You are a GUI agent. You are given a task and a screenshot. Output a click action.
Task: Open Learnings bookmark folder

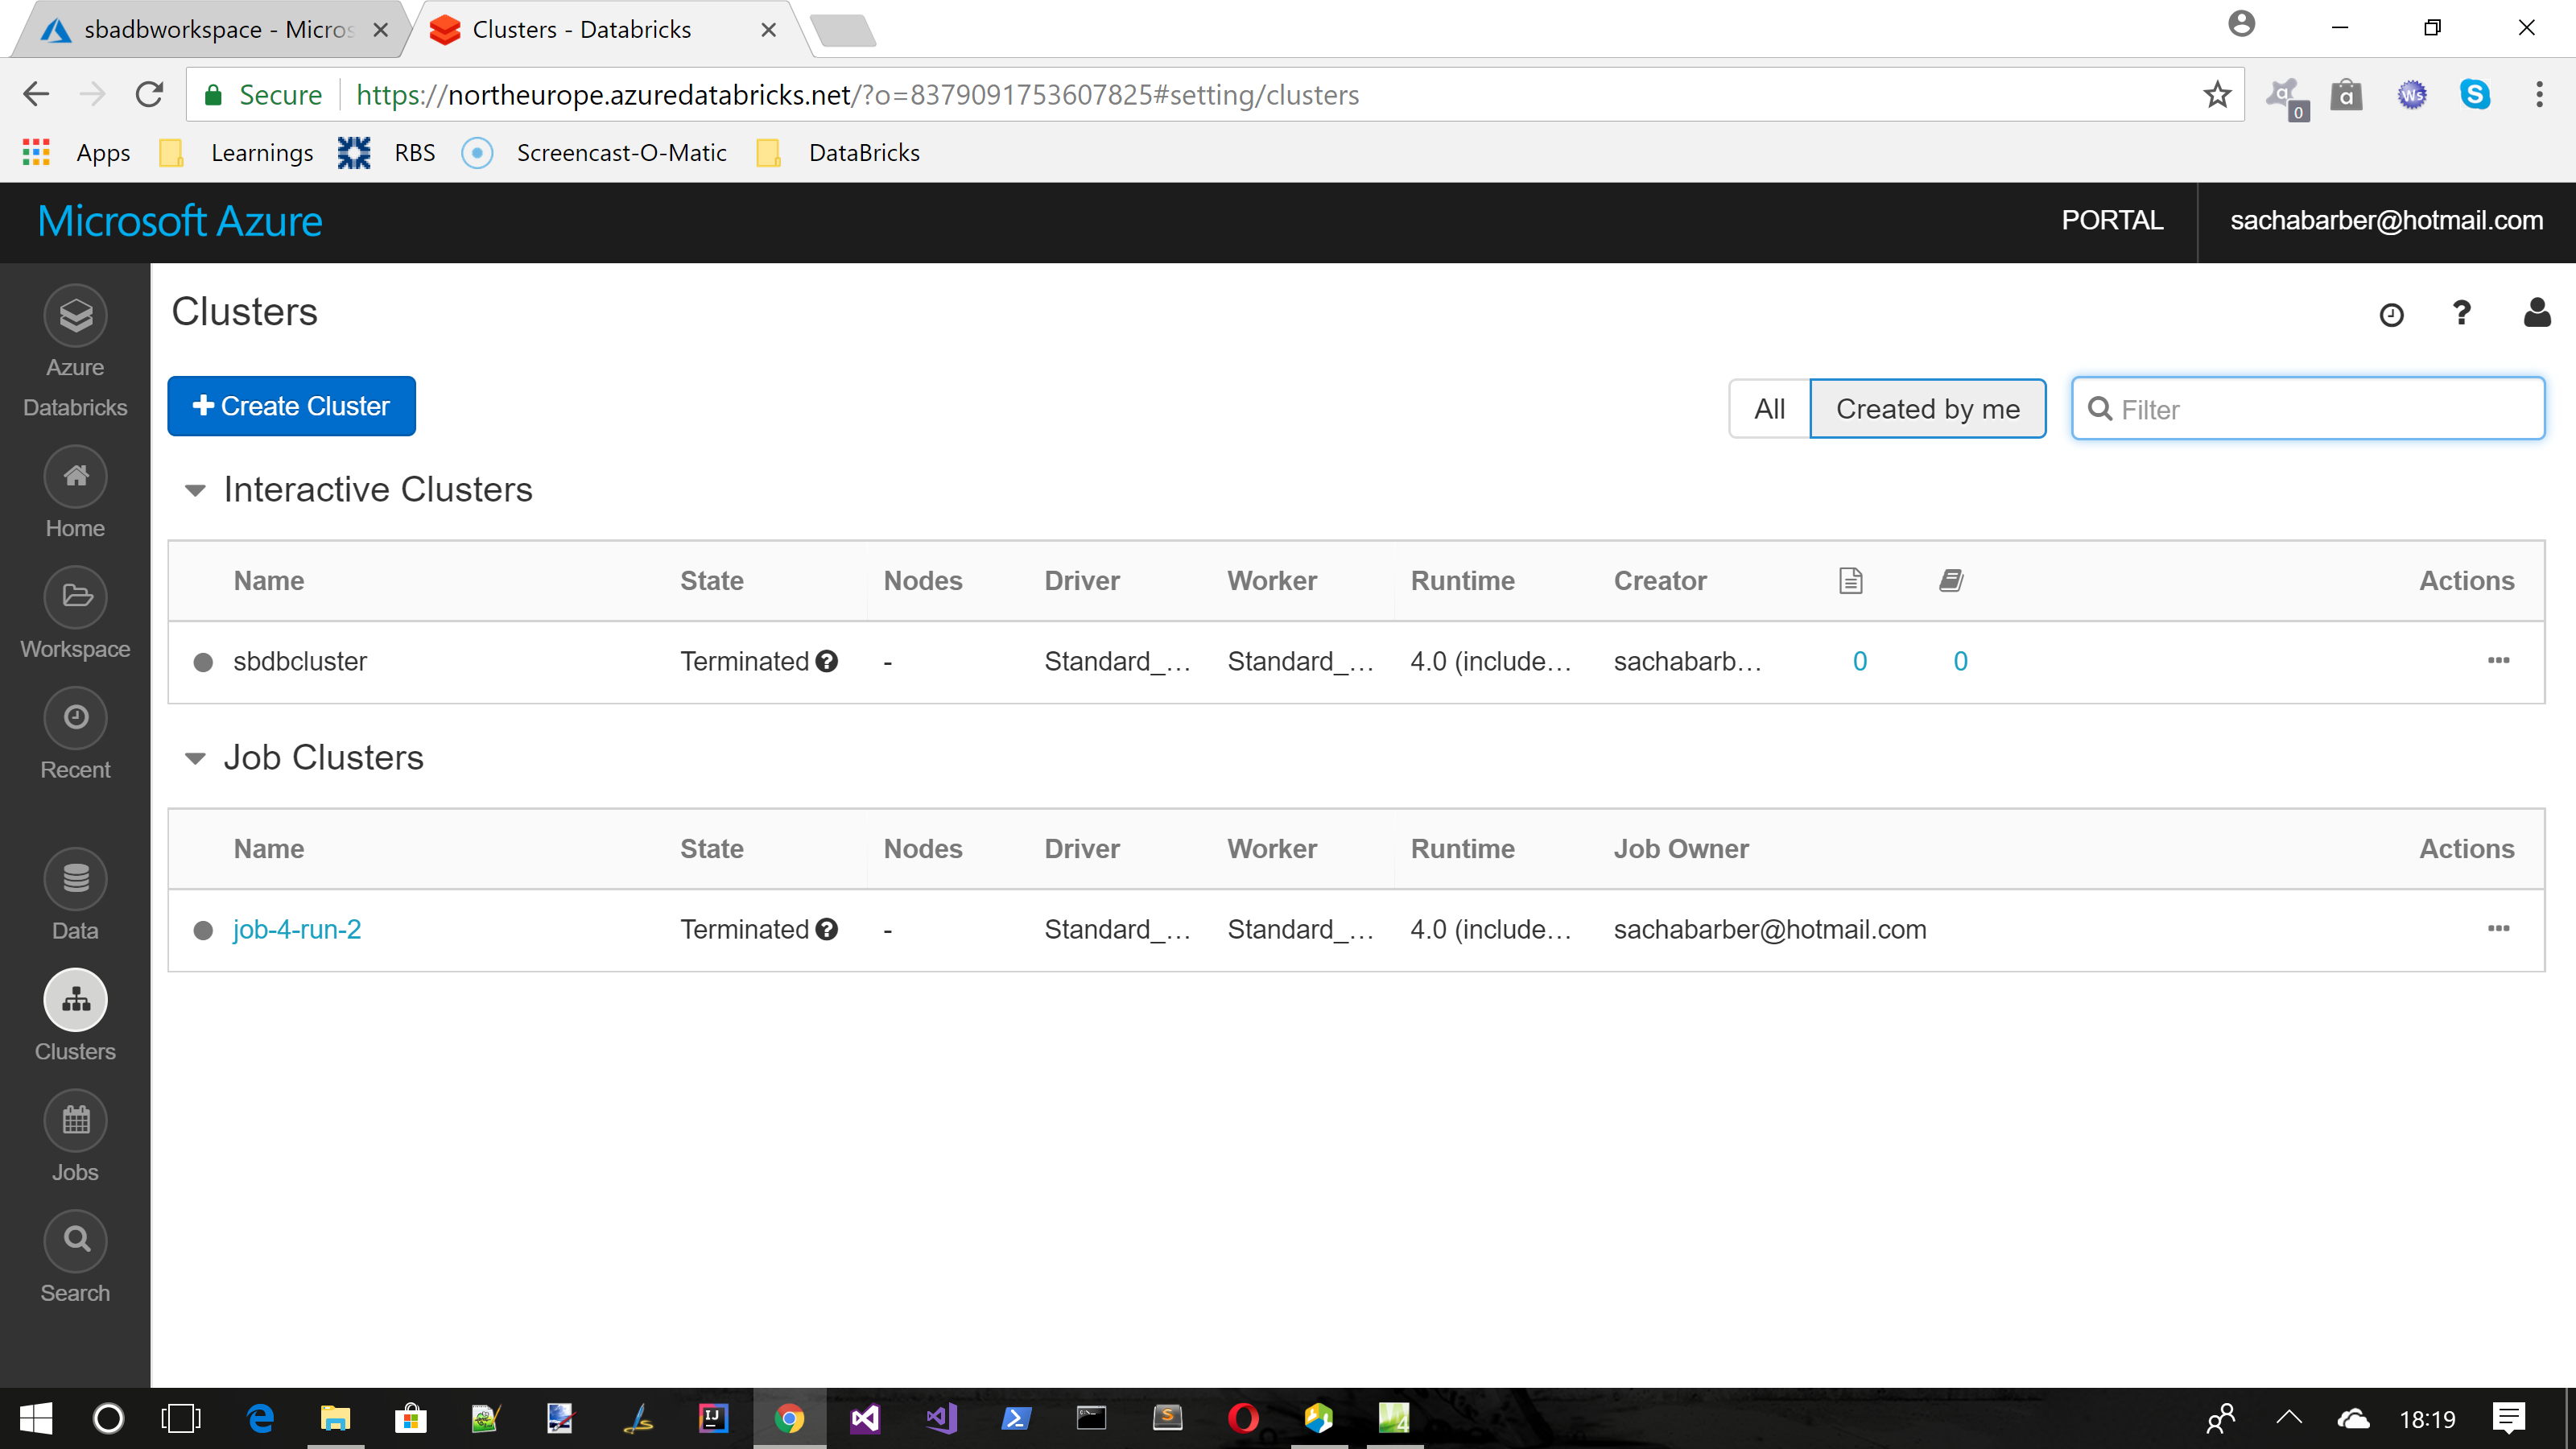(x=237, y=153)
